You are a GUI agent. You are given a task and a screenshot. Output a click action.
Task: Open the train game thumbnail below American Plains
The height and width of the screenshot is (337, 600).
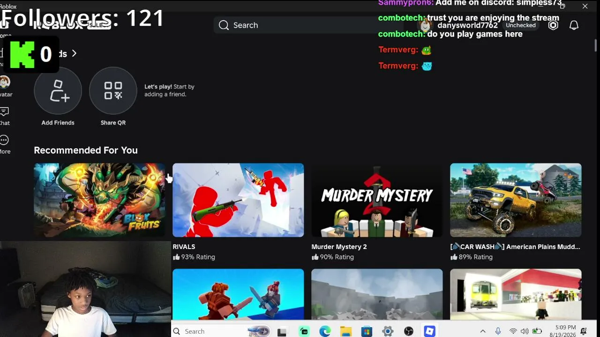(516, 294)
